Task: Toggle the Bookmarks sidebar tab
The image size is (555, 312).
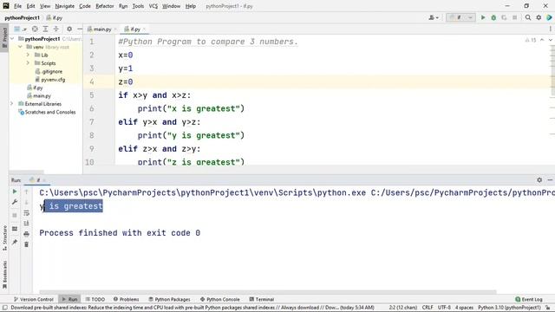Action: (4, 275)
